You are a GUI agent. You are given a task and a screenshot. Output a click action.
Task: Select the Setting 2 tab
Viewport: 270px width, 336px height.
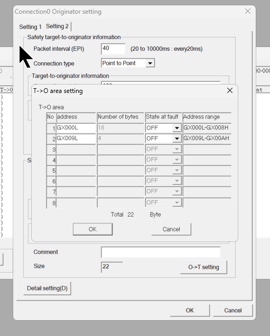[57, 26]
